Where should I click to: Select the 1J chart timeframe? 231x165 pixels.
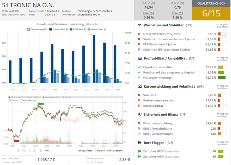(29, 151)
